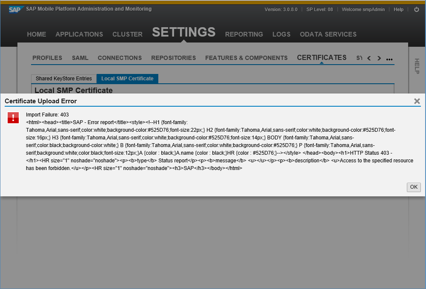Switch to the SAML tab
The height and width of the screenshot is (289, 426).
point(80,58)
